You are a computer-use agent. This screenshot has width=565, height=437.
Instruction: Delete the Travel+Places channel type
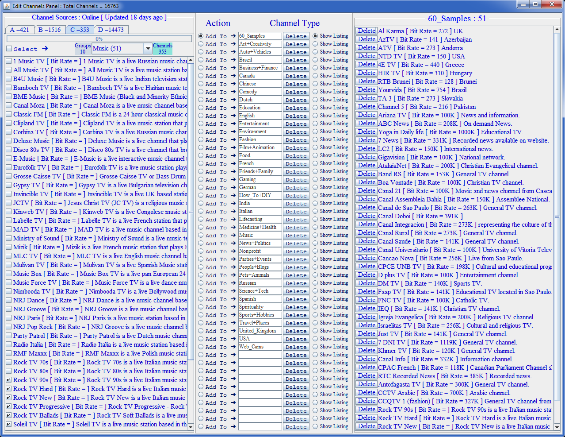[296, 323]
